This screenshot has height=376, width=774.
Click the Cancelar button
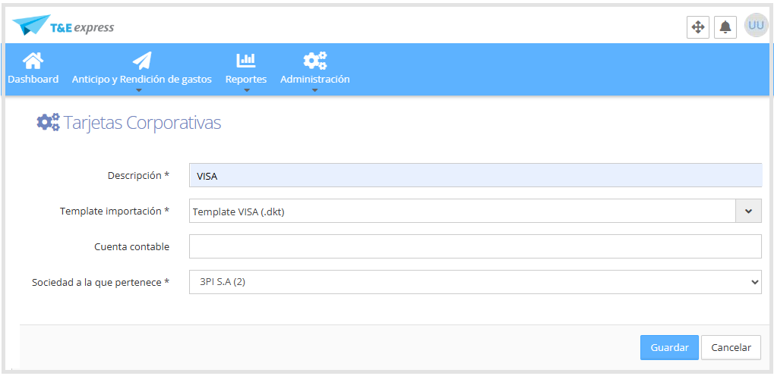[x=731, y=347]
